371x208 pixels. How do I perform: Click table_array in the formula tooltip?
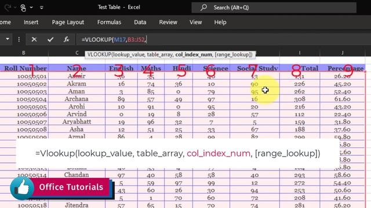pos(160,55)
